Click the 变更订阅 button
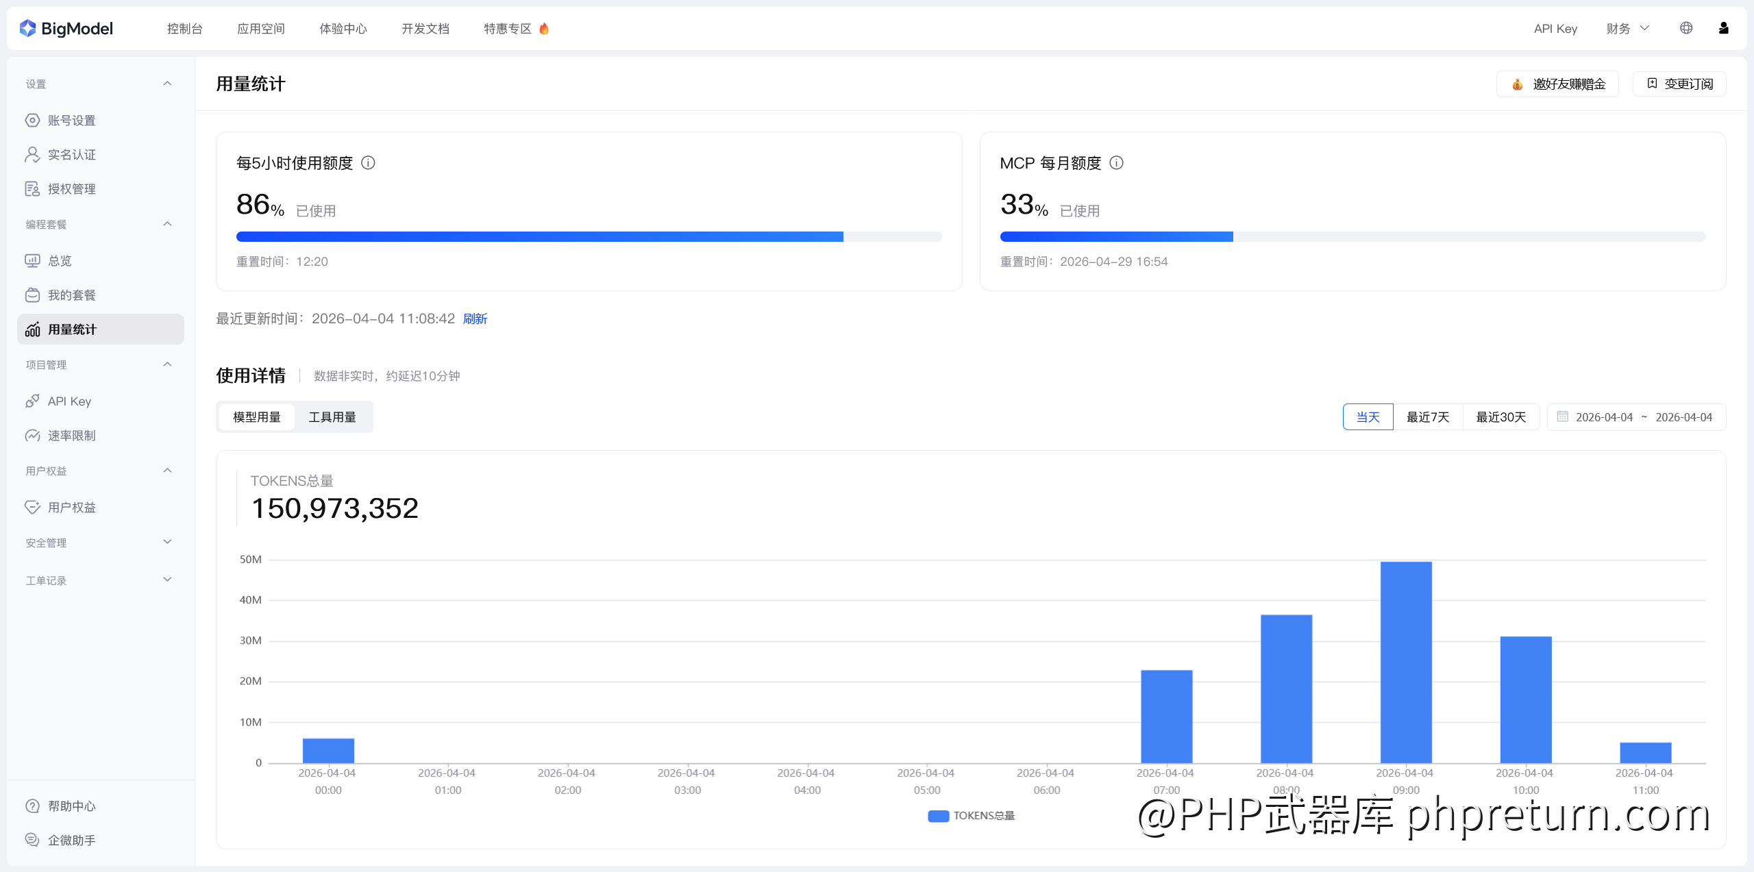Screen dimensions: 1754x872 (1680, 84)
